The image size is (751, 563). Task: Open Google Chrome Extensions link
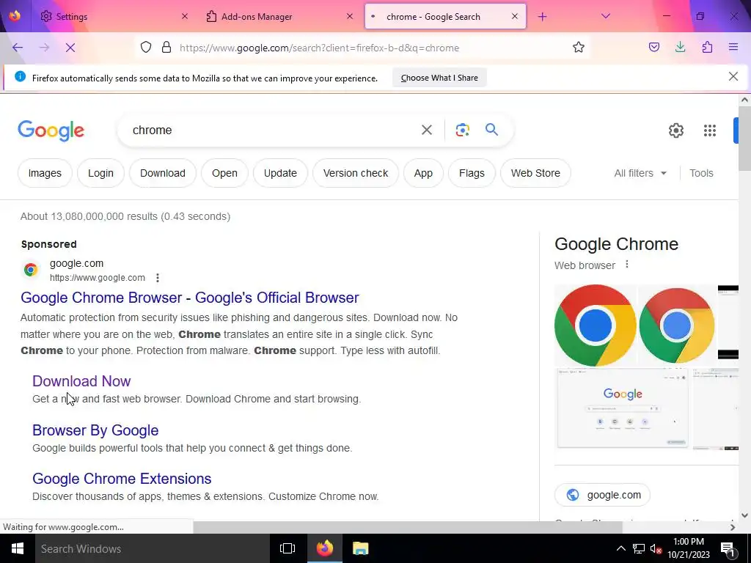tap(122, 478)
